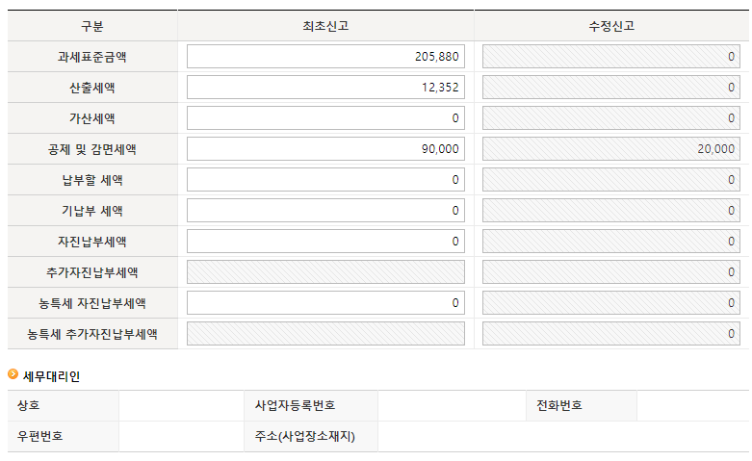
Task: Click the 과세표준금액 수정신고 disabled field
Action: click(611, 57)
